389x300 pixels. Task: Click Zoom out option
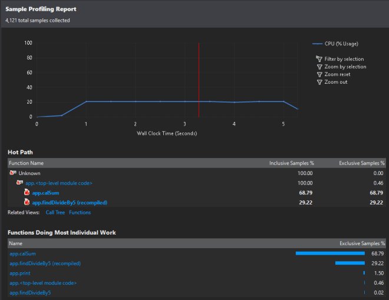(336, 82)
